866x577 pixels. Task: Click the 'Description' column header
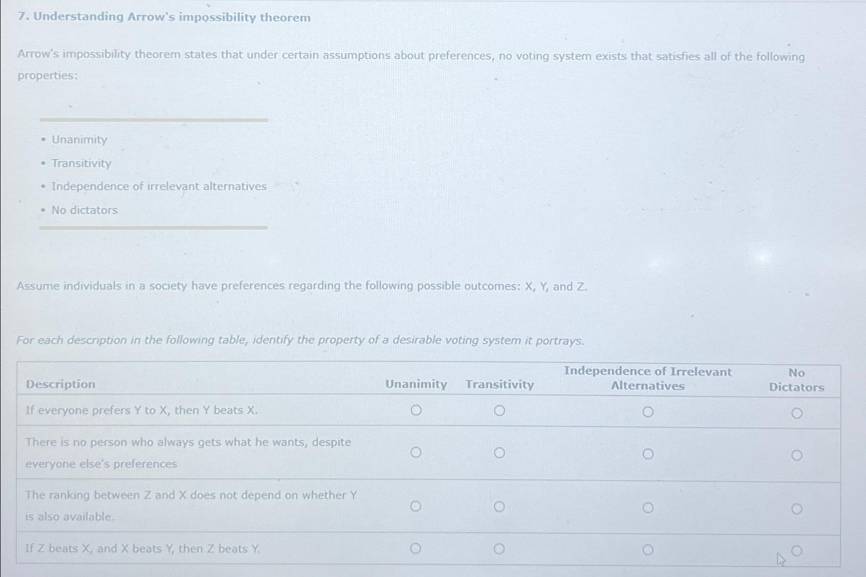point(61,384)
